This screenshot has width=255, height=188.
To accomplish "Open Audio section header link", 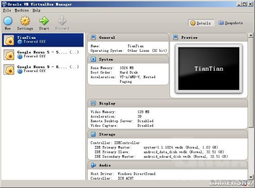I will (x=105, y=165).
